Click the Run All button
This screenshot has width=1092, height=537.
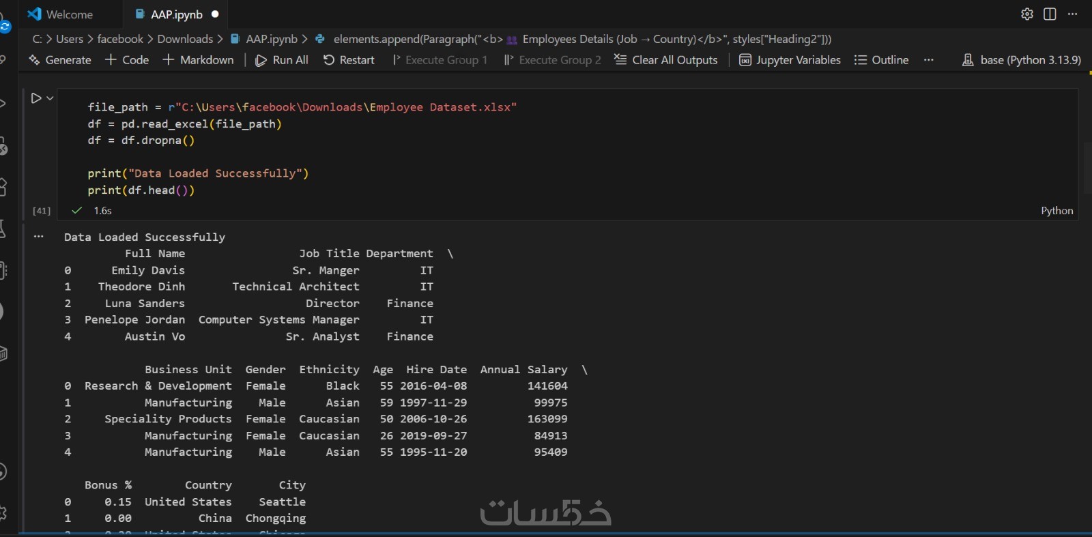(282, 60)
